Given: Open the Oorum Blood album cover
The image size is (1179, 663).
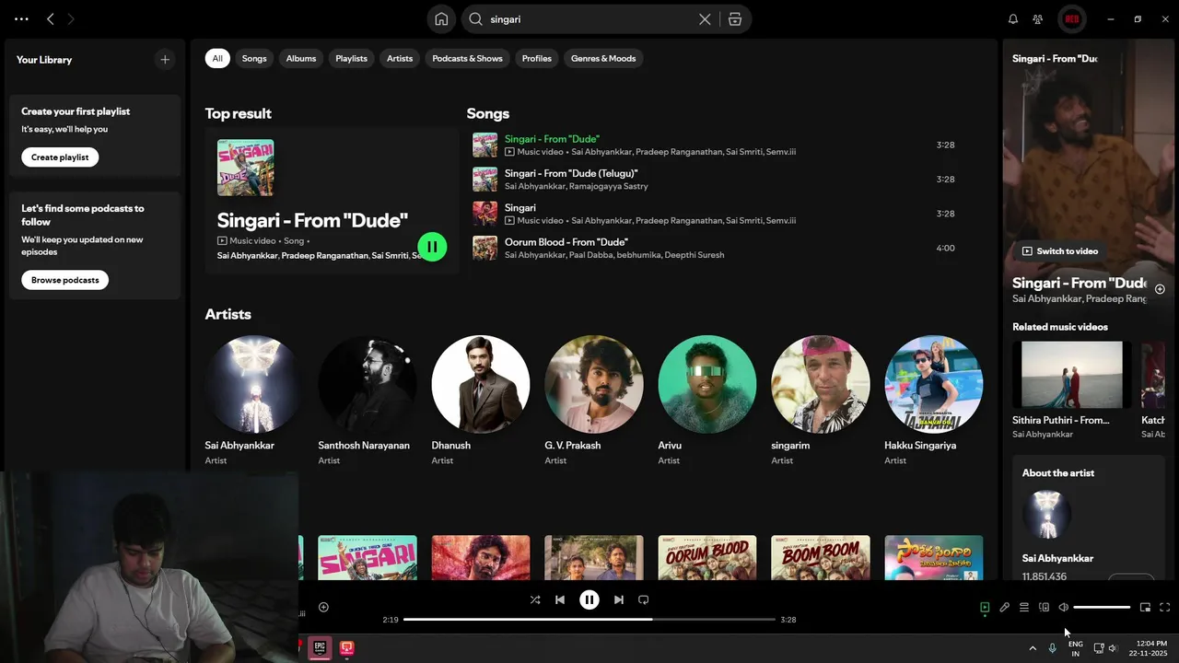Looking at the screenshot, I should click(x=707, y=557).
